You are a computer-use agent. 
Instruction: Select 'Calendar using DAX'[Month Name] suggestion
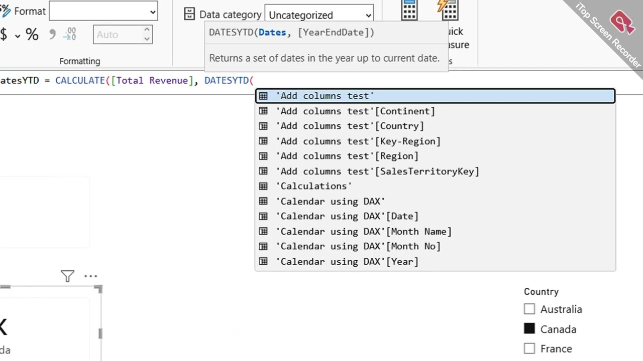tap(435, 231)
